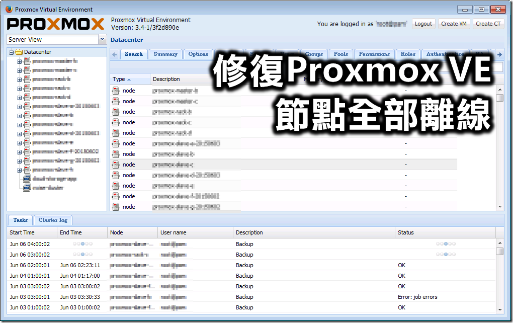The image size is (513, 323).
Task: Click the Create VM button
Action: [x=454, y=24]
